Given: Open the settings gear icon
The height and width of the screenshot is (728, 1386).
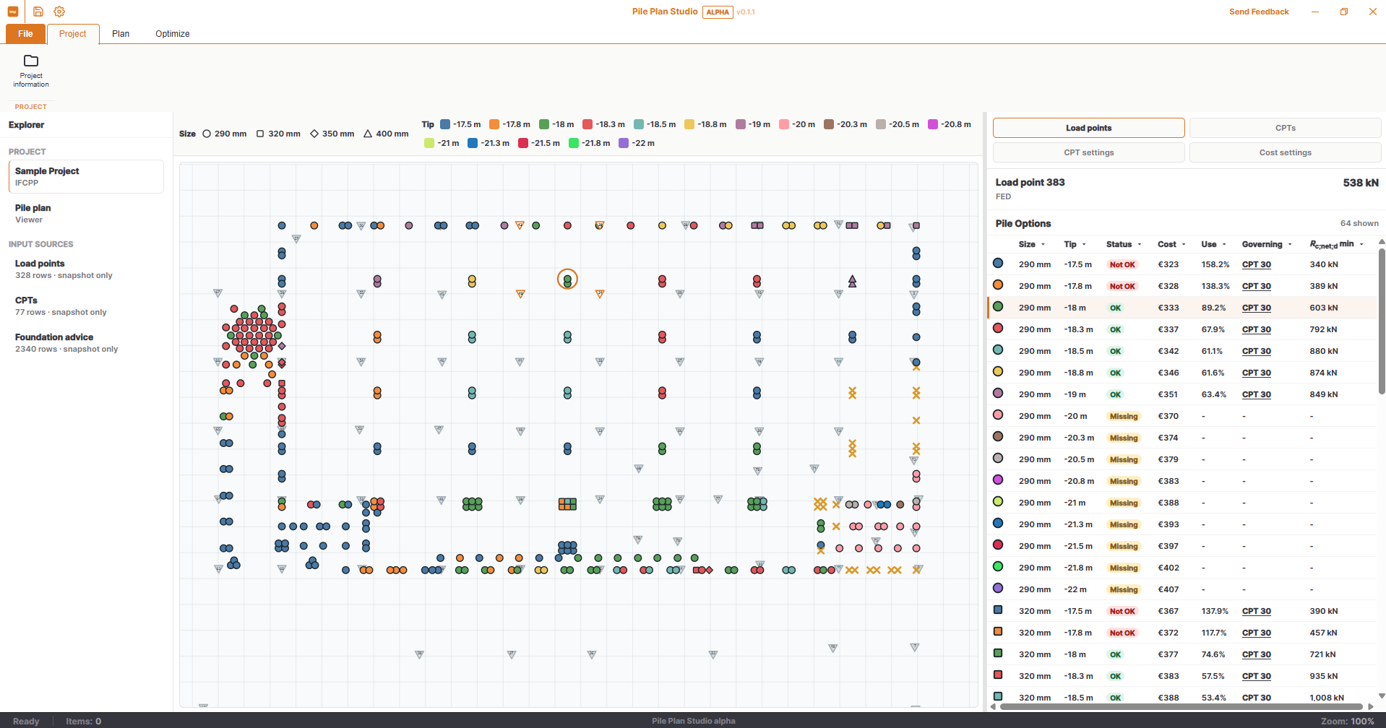Looking at the screenshot, I should [59, 12].
